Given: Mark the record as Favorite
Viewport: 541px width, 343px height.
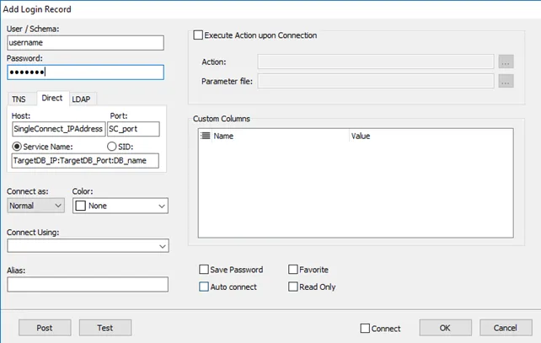Looking at the screenshot, I should click(x=293, y=269).
